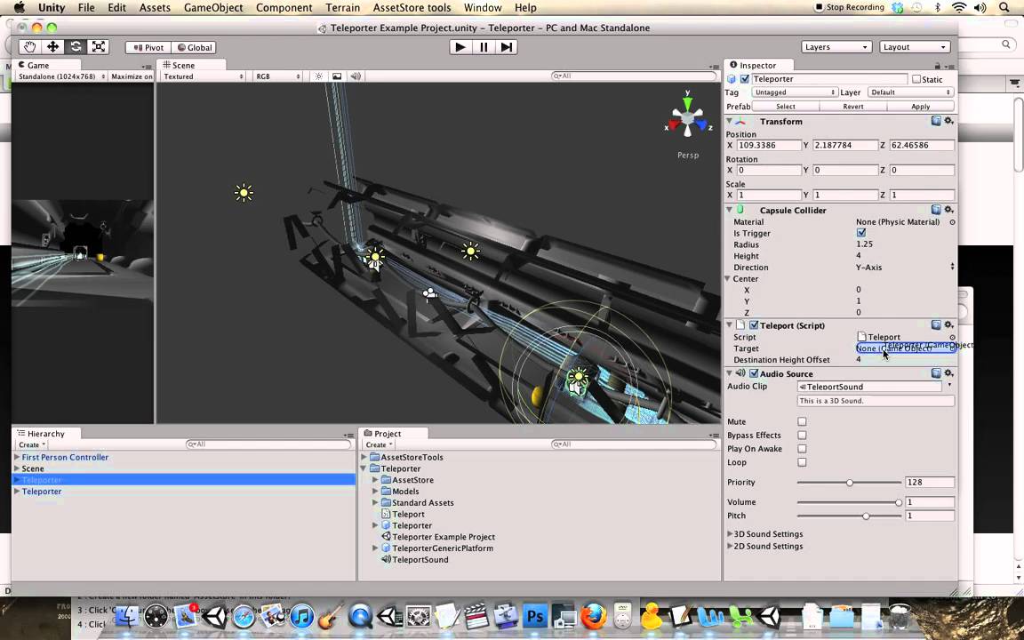Viewport: 1024px width, 640px height.
Task: Open the Layers dropdown in the toolbar
Action: click(836, 46)
